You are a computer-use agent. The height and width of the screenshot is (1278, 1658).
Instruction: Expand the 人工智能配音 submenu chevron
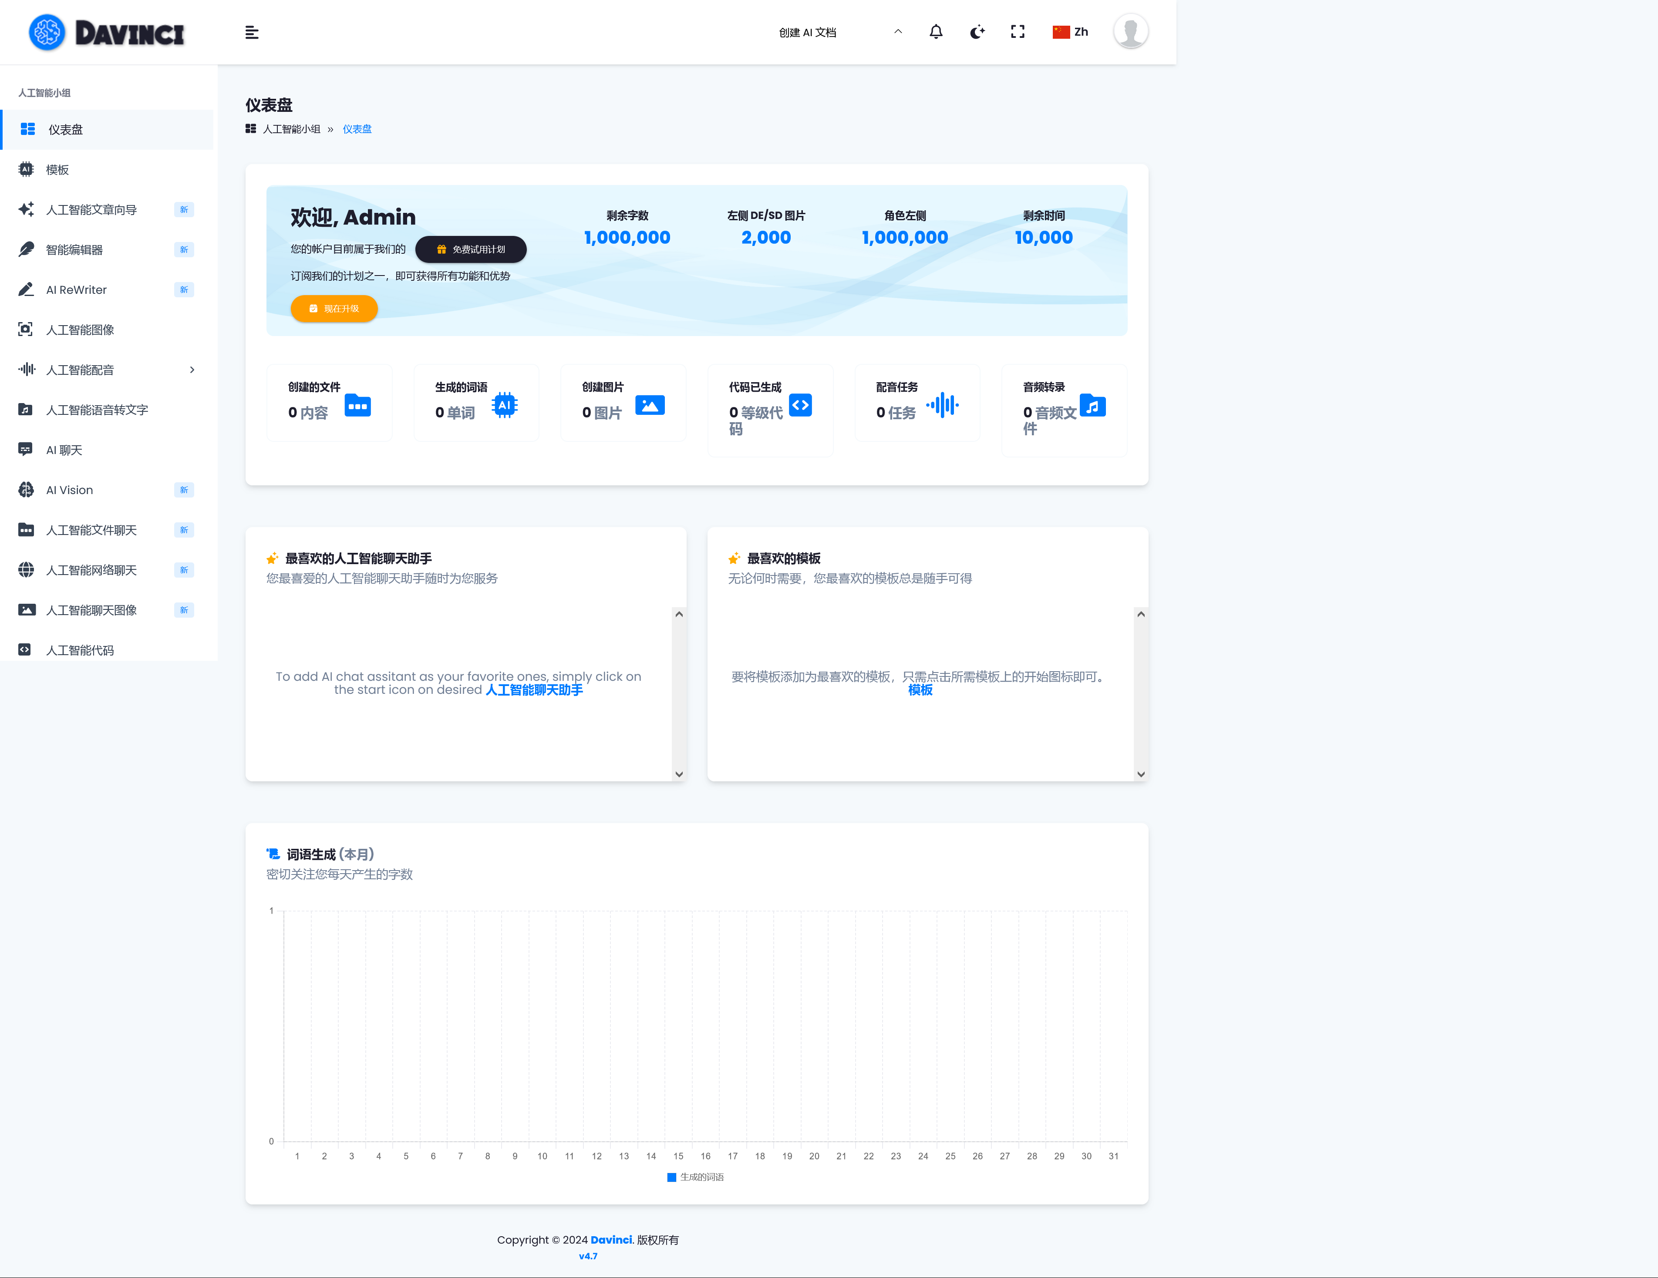point(192,370)
